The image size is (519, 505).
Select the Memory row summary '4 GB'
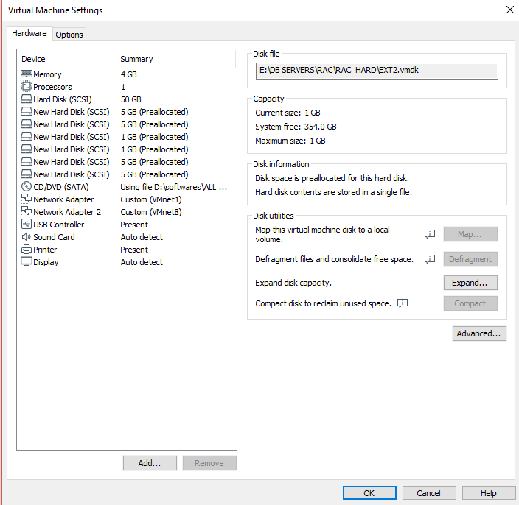pyautogui.click(x=128, y=74)
